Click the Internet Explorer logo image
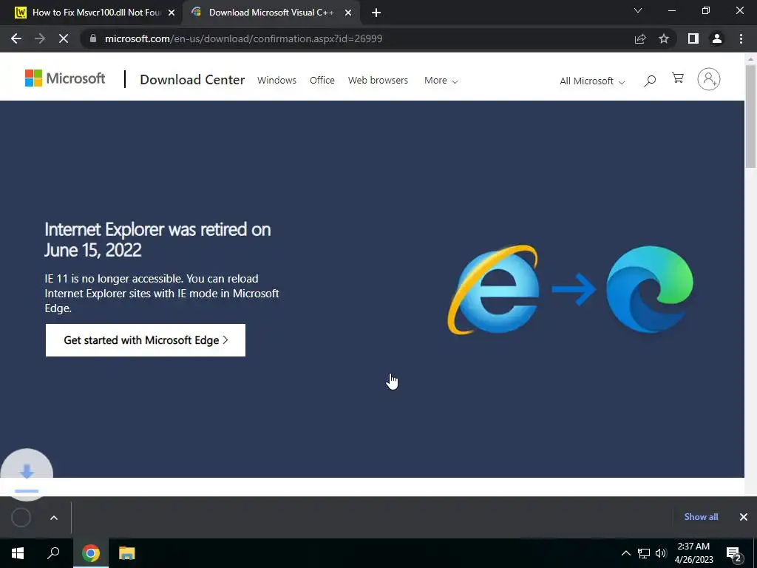 click(494, 290)
